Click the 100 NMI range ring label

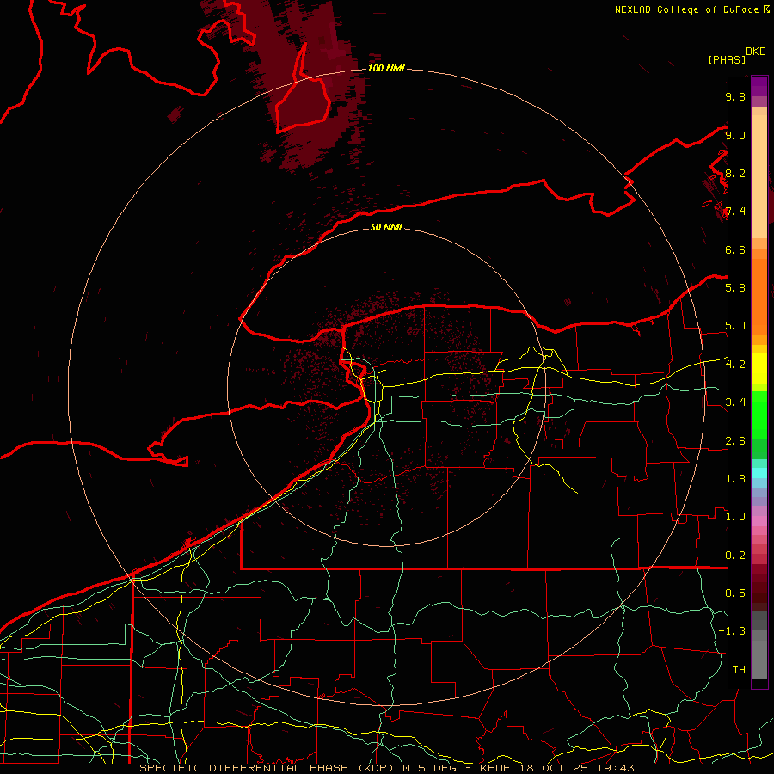pos(386,68)
